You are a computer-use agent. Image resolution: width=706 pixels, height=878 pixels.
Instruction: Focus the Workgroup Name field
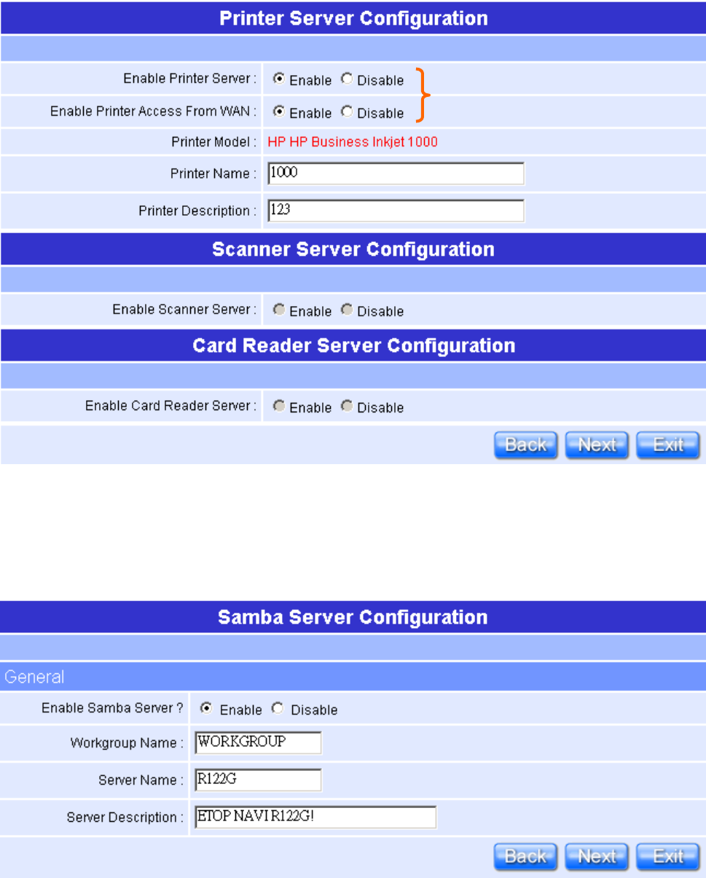tap(258, 742)
